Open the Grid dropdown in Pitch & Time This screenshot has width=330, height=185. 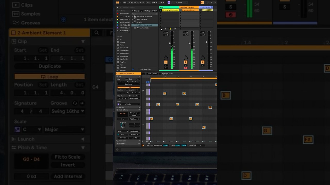point(123,131)
